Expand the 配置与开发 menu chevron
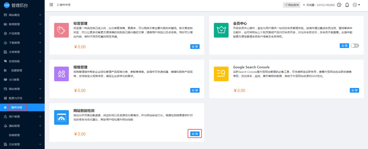 (40, 98)
